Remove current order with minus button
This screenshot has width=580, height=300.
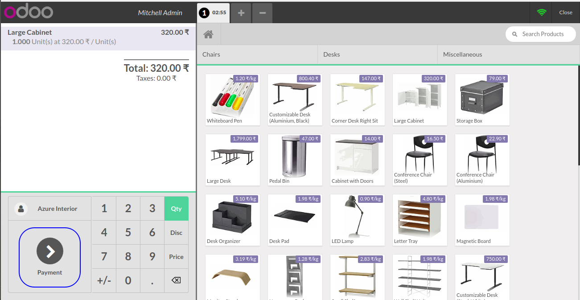(263, 13)
